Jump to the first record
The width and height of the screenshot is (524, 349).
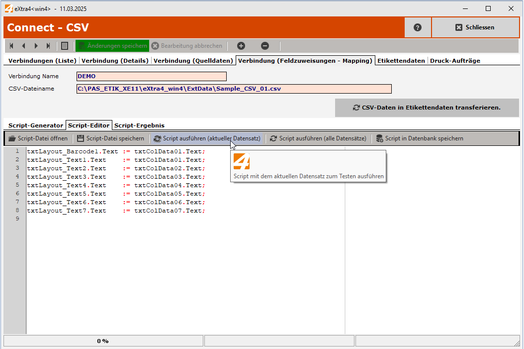click(x=11, y=45)
